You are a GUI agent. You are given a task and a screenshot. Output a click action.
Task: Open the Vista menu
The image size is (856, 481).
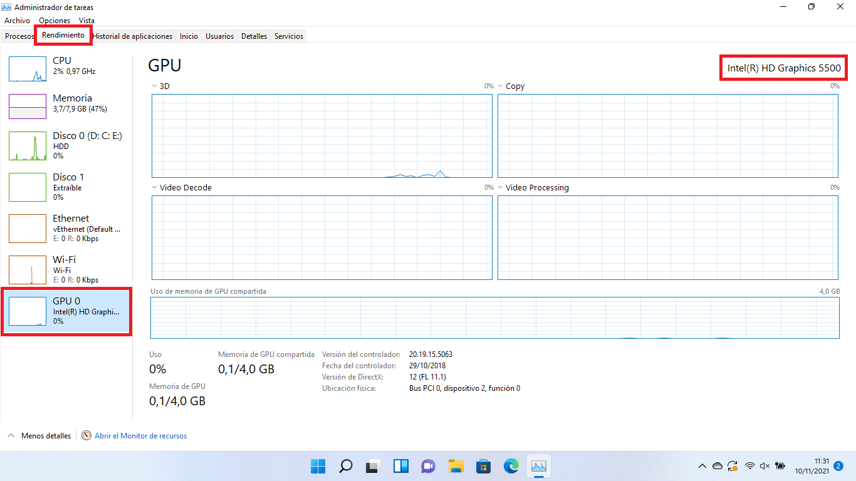coord(86,21)
